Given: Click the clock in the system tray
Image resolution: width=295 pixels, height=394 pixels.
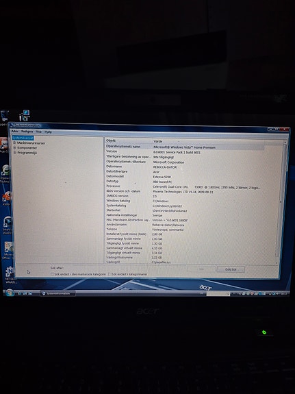Looking at the screenshot, I should tap(284, 293).
